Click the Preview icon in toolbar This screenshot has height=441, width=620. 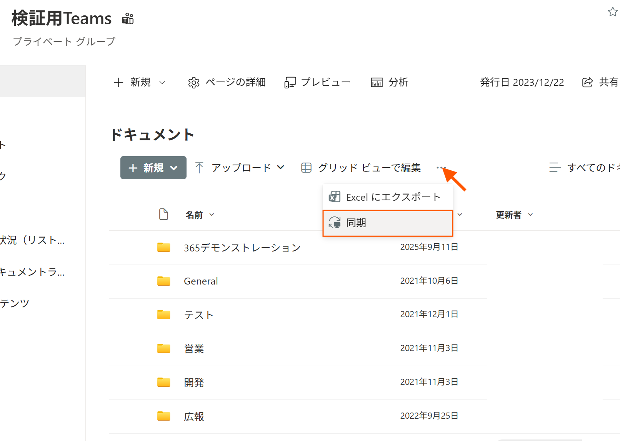(x=290, y=83)
